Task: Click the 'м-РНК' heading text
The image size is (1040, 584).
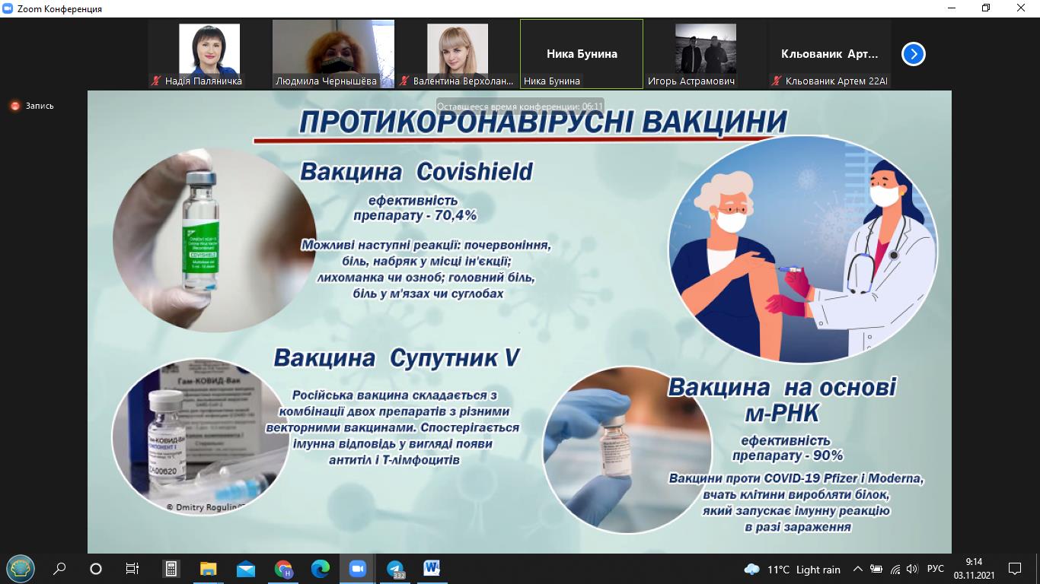Action: pos(782,414)
